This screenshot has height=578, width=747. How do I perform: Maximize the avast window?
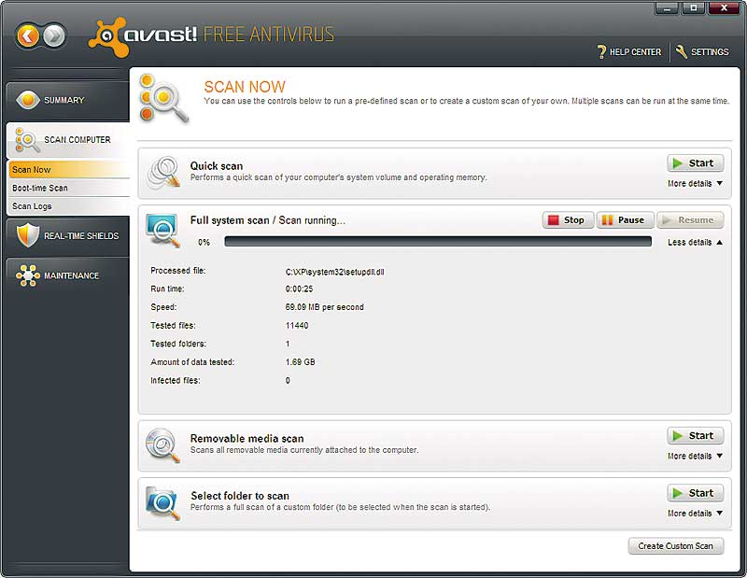coord(694,8)
